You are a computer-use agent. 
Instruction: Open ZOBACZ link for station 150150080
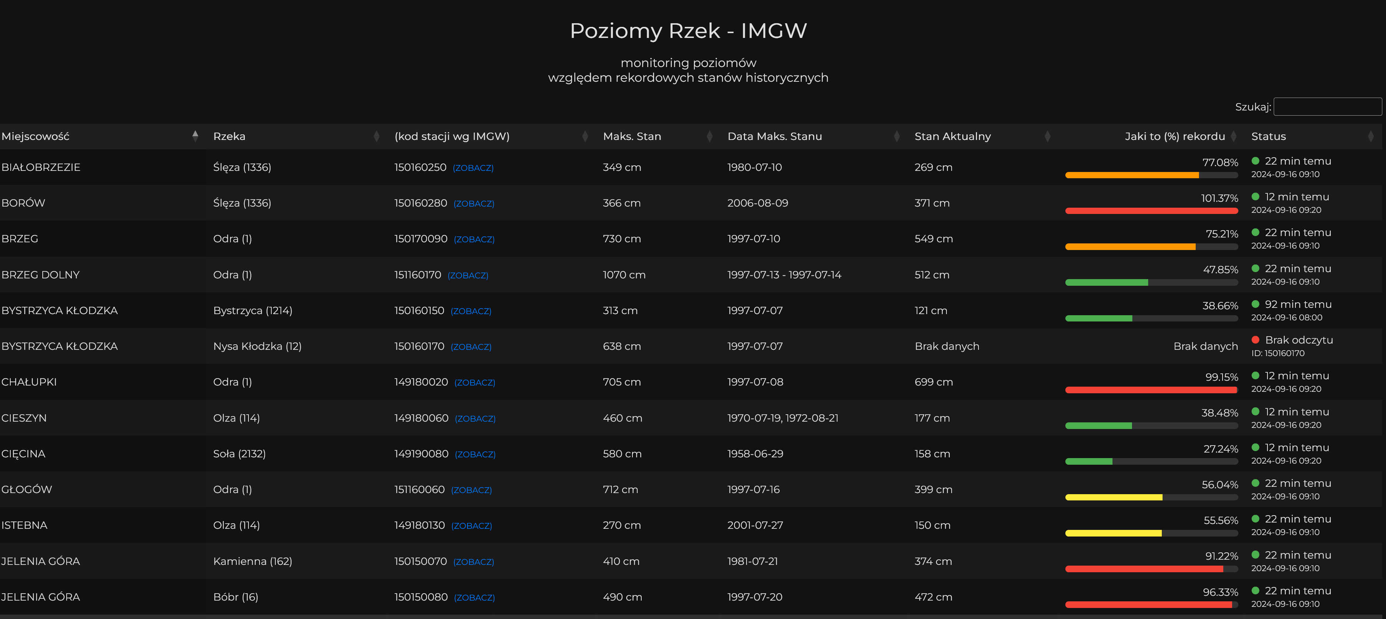click(x=474, y=598)
